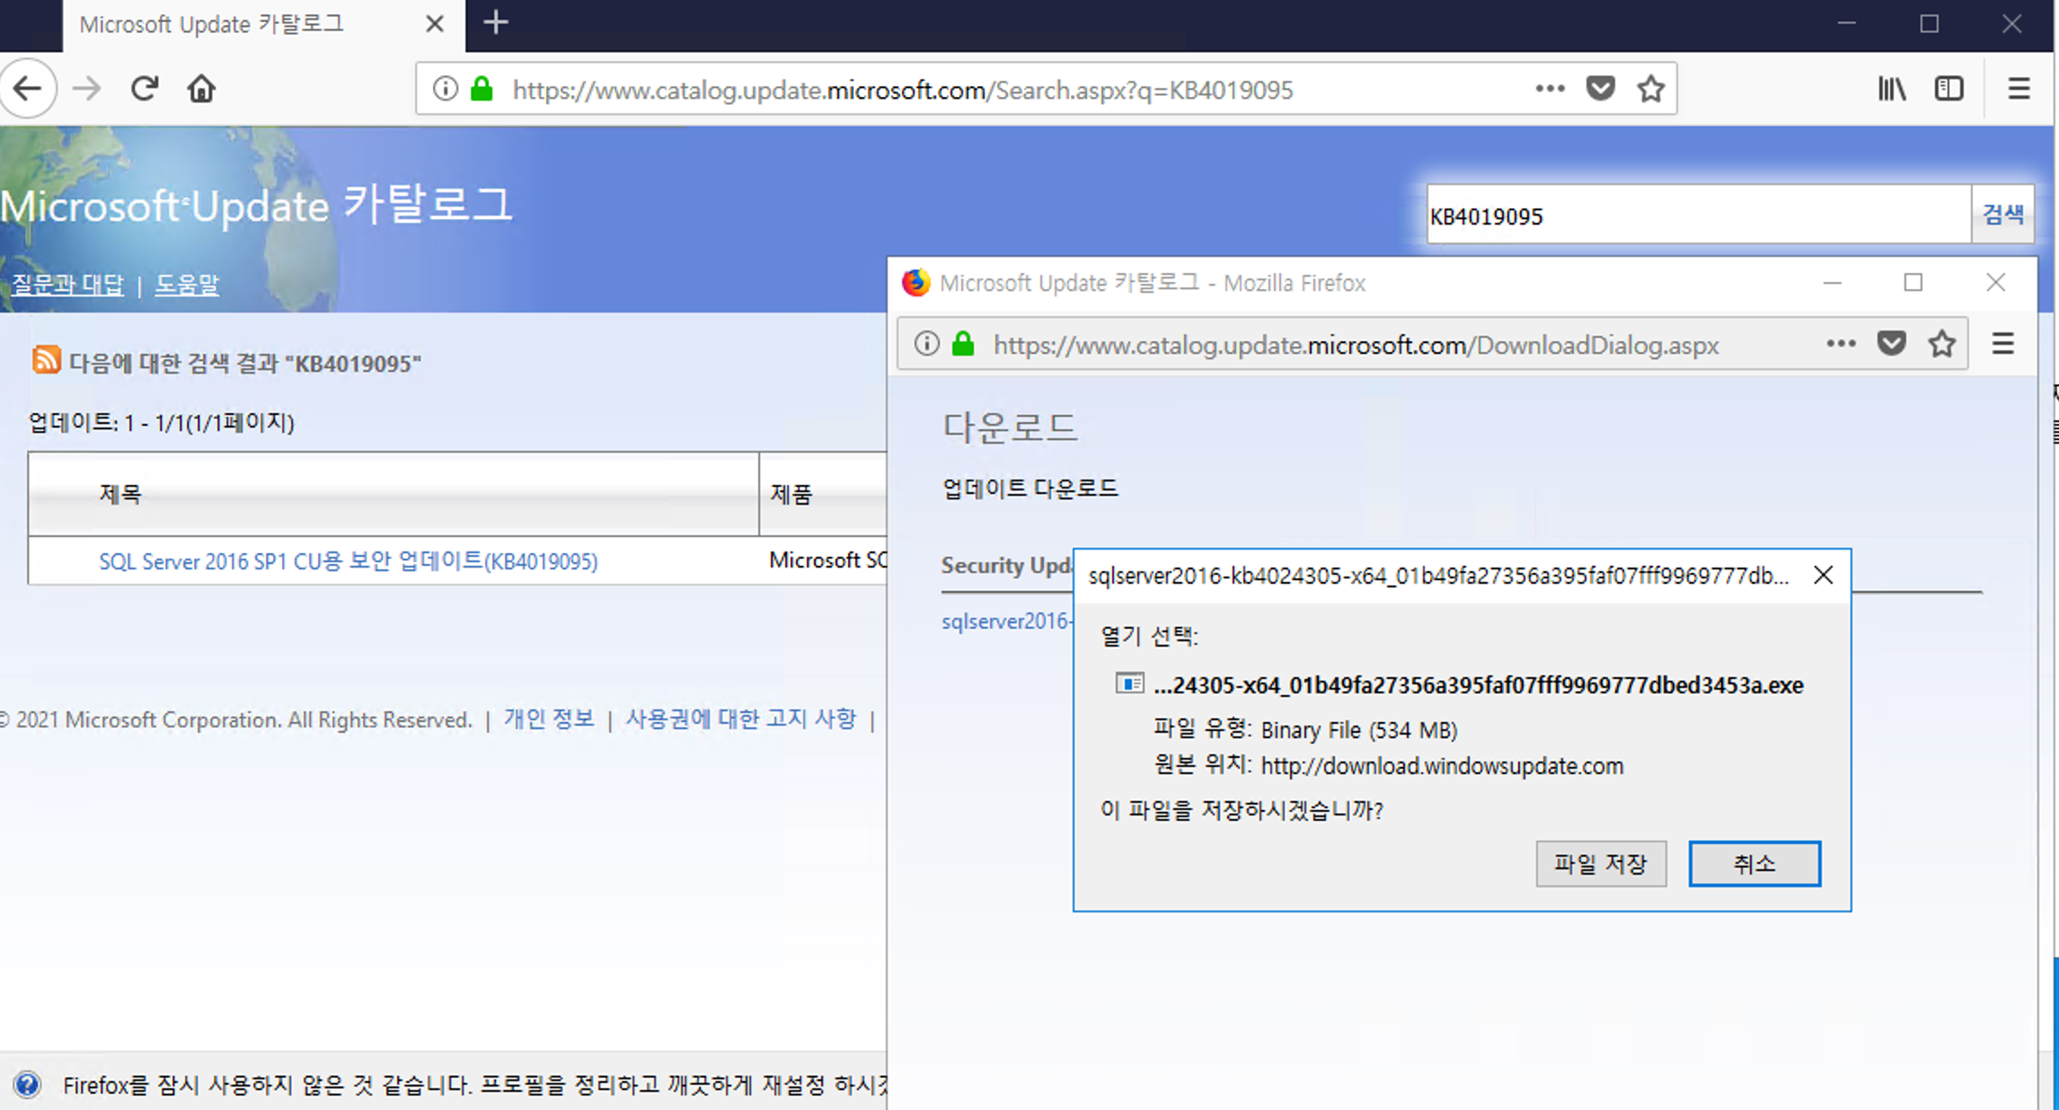Click the help icon in notification bar
2059x1110 pixels.
27,1085
